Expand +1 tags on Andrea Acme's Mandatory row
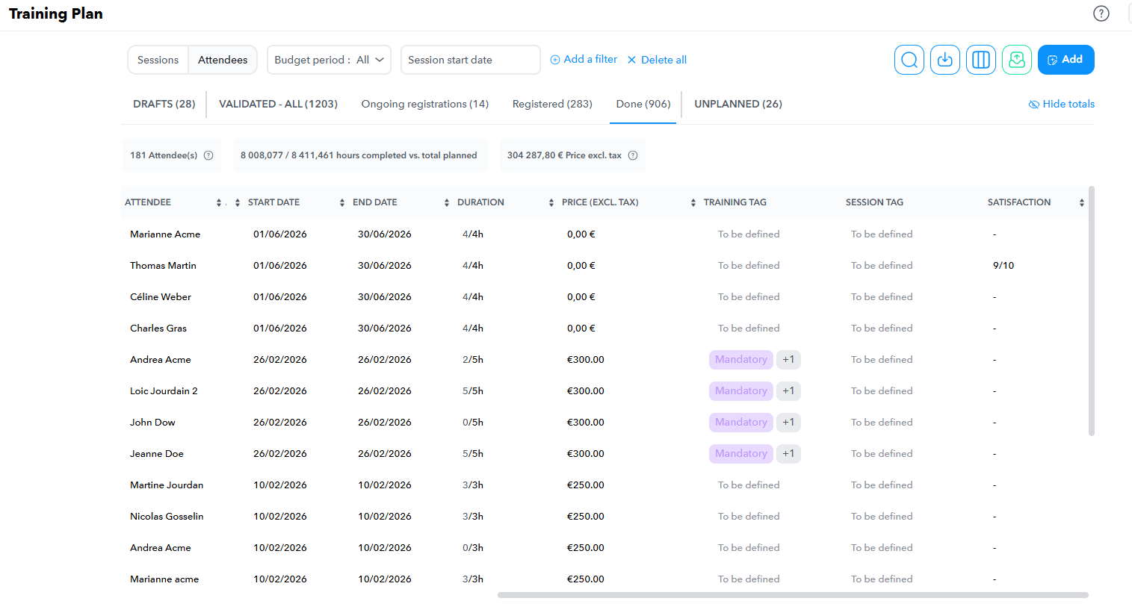 click(x=788, y=360)
